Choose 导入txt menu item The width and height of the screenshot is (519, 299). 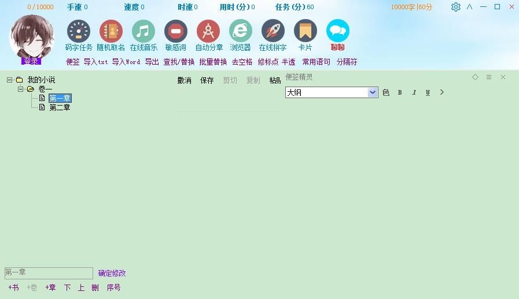[x=95, y=62]
